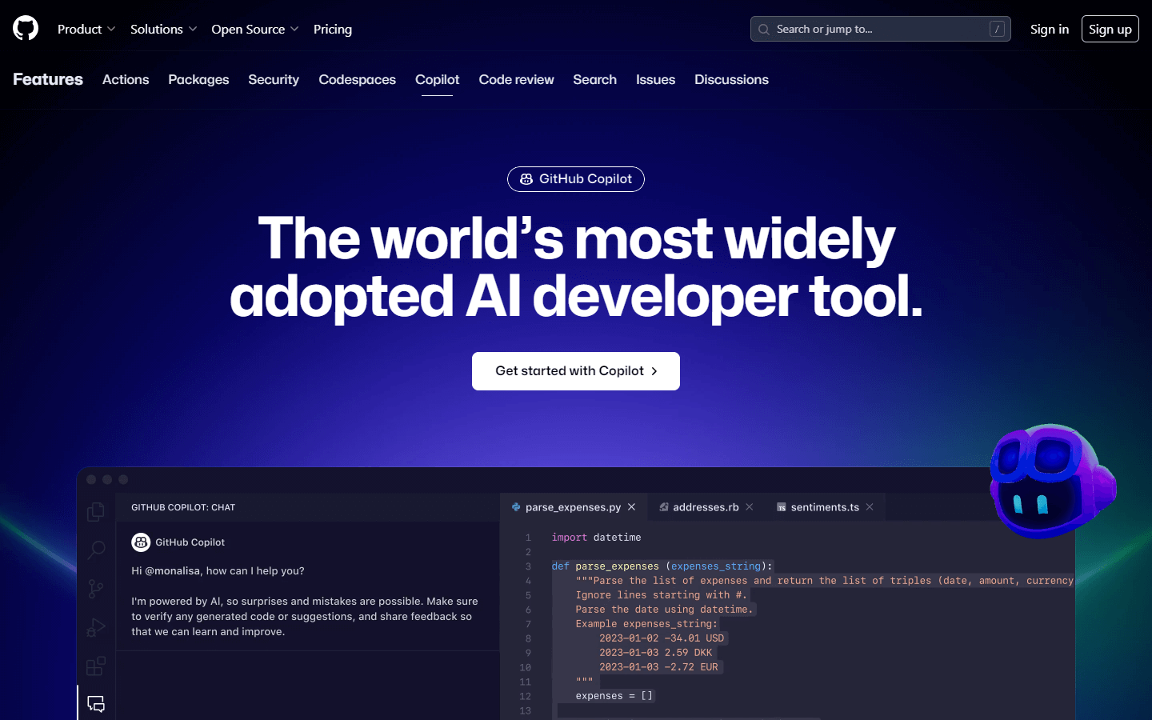Switch to the parse_expenses.py editor tab
This screenshot has width=1152, height=720.
pyautogui.click(x=573, y=507)
